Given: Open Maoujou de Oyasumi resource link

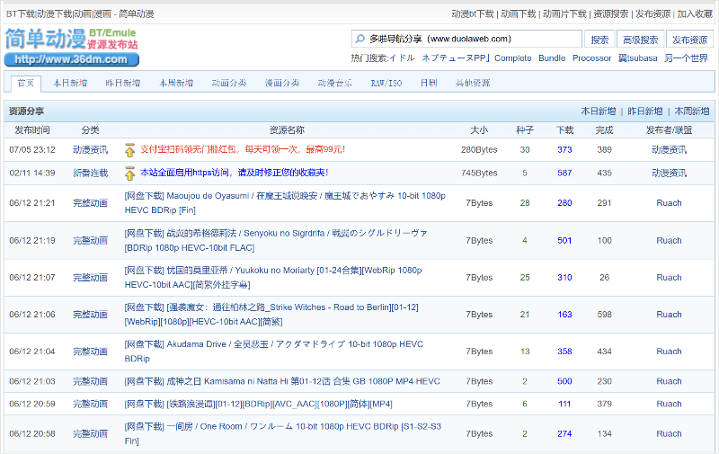Looking at the screenshot, I should pyautogui.click(x=285, y=203).
